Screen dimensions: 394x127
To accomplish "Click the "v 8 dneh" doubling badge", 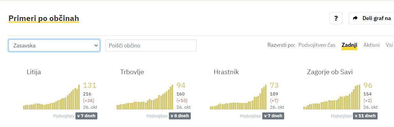I will [x=180, y=116].
